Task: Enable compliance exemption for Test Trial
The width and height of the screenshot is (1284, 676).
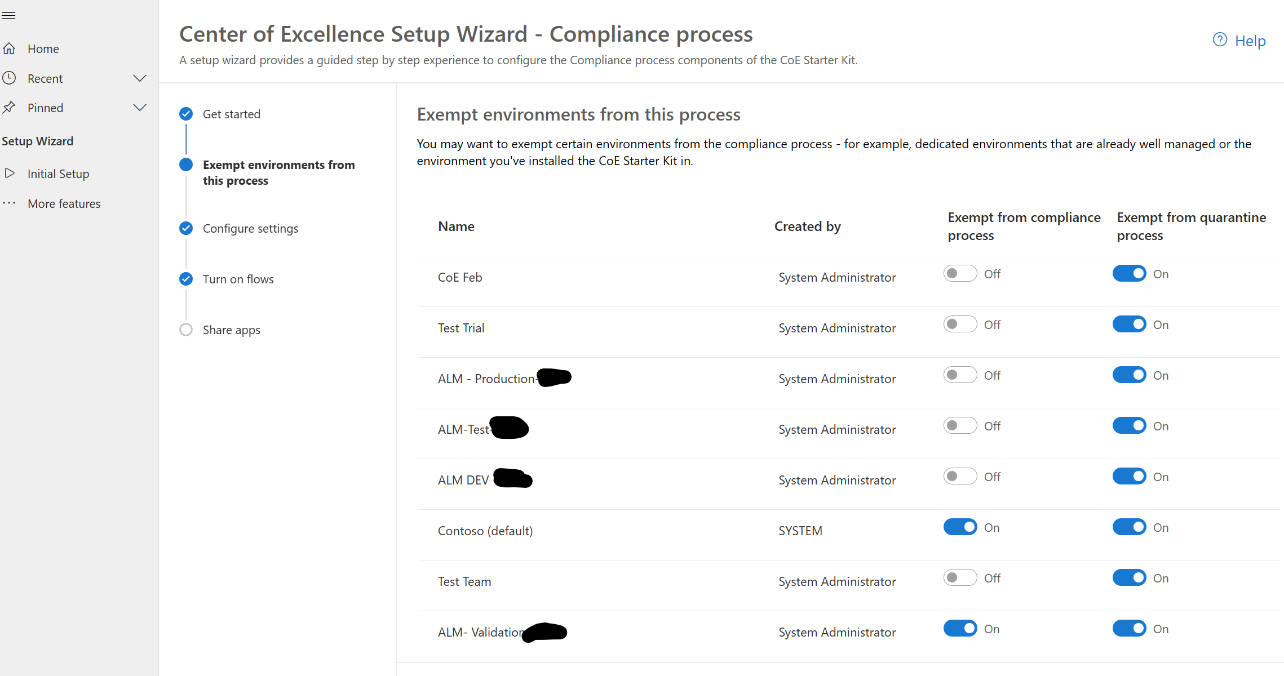Action: pos(959,324)
